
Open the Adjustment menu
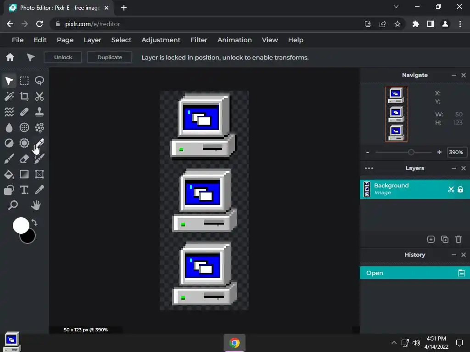[161, 40]
